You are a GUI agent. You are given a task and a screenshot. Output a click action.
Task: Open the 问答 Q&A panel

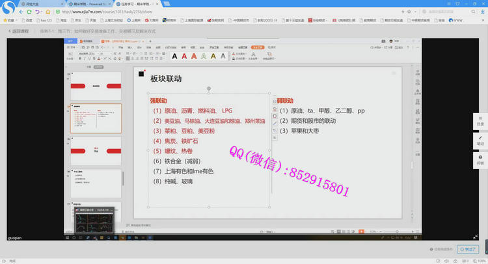tap(480, 161)
